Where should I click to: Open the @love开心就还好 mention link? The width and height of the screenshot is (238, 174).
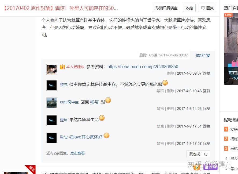click(86, 137)
